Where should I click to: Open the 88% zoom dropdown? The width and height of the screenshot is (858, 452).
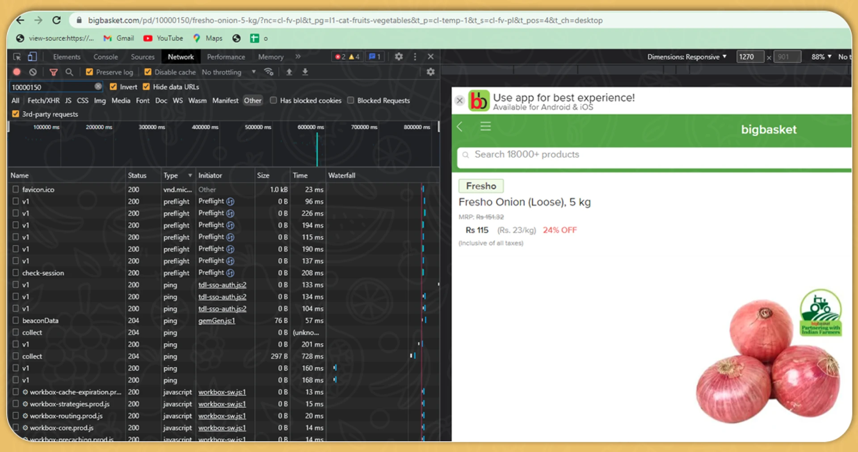[820, 56]
